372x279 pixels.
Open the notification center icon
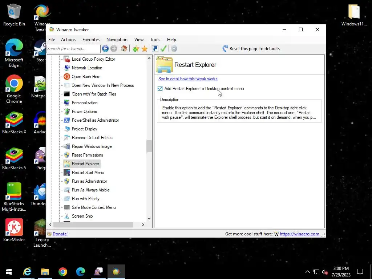pos(360,272)
